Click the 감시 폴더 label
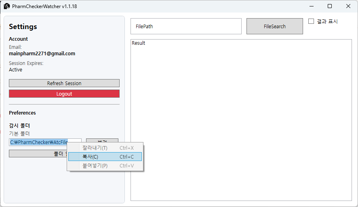 click(x=19, y=125)
